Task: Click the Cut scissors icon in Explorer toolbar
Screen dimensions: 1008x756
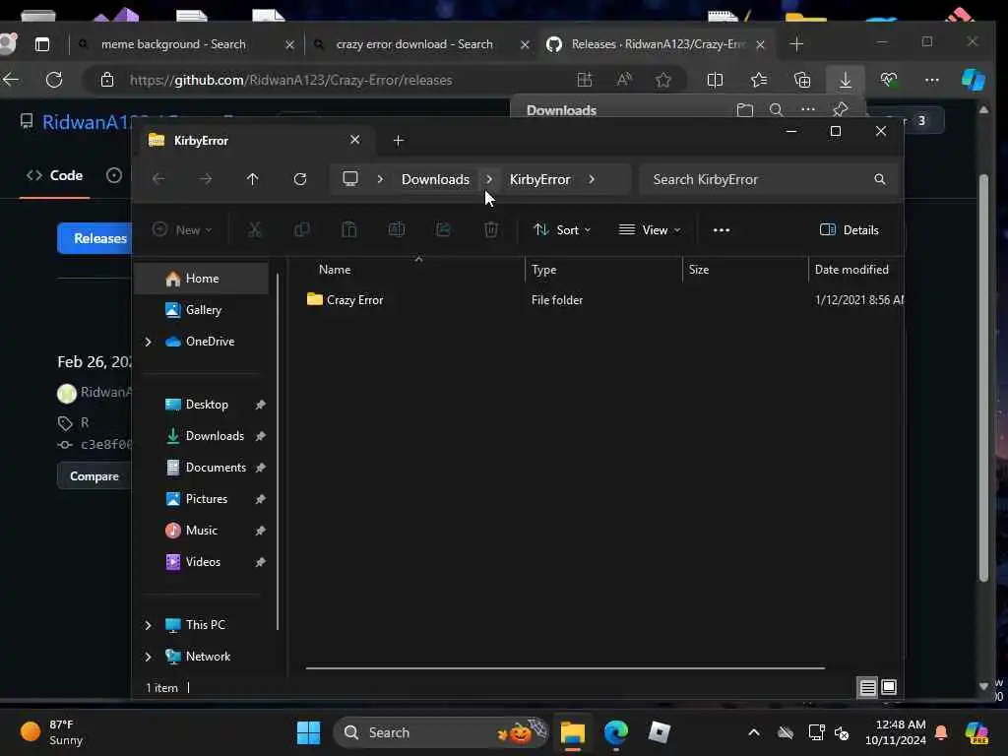Action: [x=255, y=229]
